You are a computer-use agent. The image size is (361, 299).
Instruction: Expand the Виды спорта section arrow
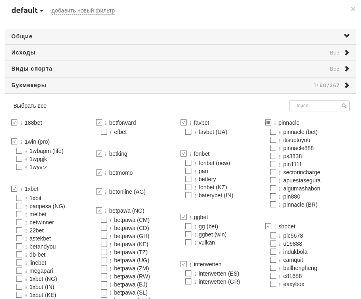346,69
